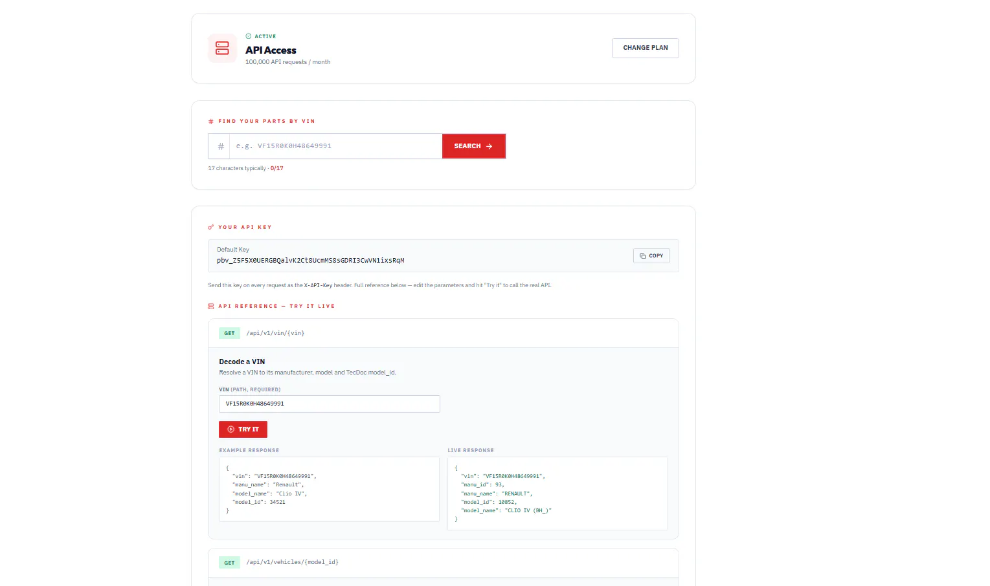
Task: Focus the VIN search input field
Action: coord(335,146)
